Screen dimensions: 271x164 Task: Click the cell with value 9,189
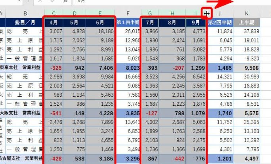[x=100, y=40]
